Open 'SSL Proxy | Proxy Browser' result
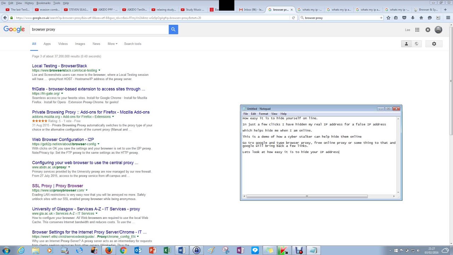The height and width of the screenshot is (255, 453). [x=57, y=186]
